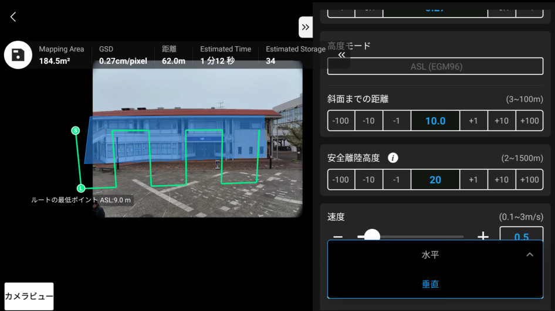
Task: Choose 水平 option in the dropdown
Action: (x=431, y=254)
